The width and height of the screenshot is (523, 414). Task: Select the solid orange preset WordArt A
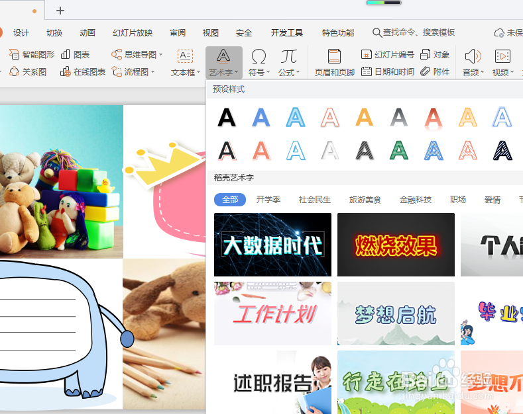(364, 118)
